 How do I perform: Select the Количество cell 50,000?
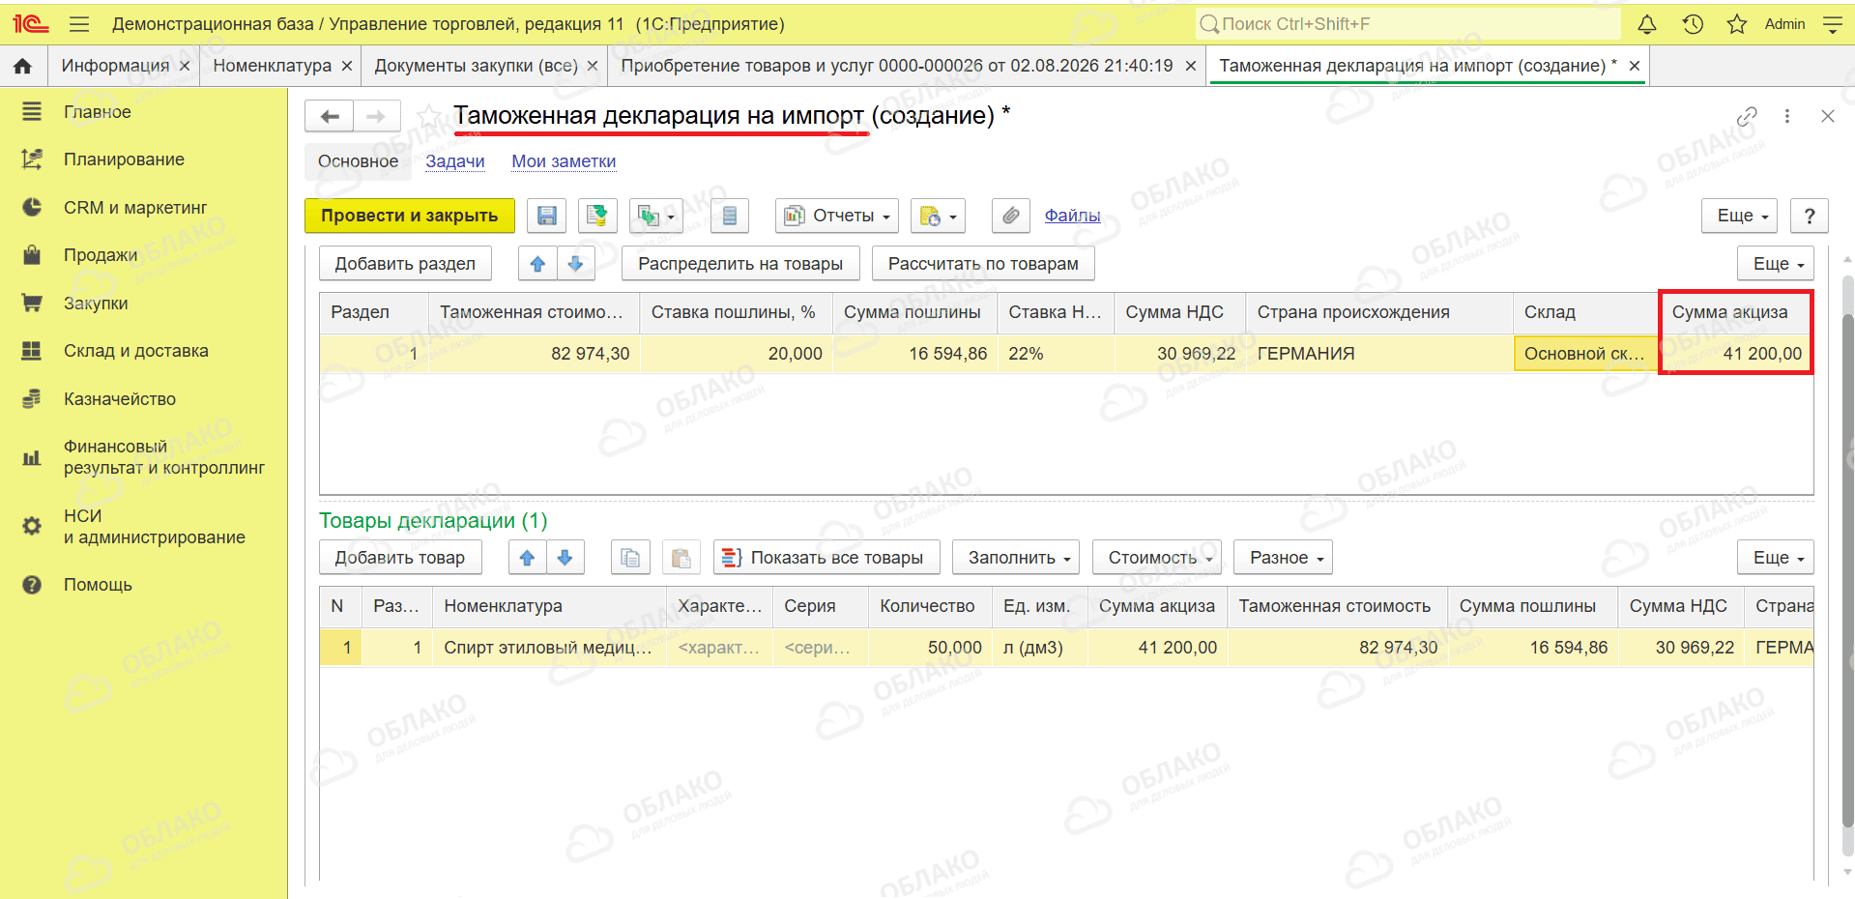[x=930, y=648]
